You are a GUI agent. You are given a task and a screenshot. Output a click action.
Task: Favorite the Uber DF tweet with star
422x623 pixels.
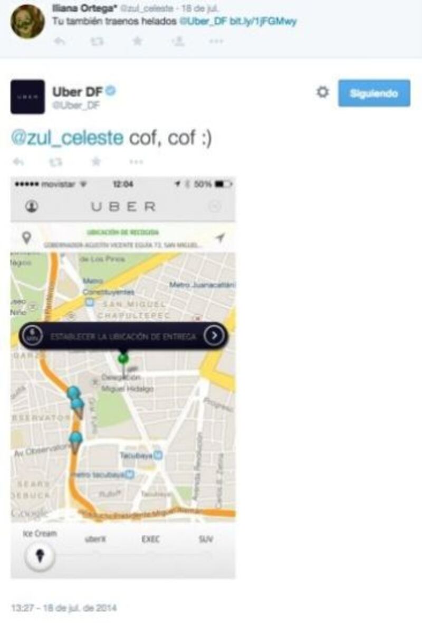pos(96,161)
